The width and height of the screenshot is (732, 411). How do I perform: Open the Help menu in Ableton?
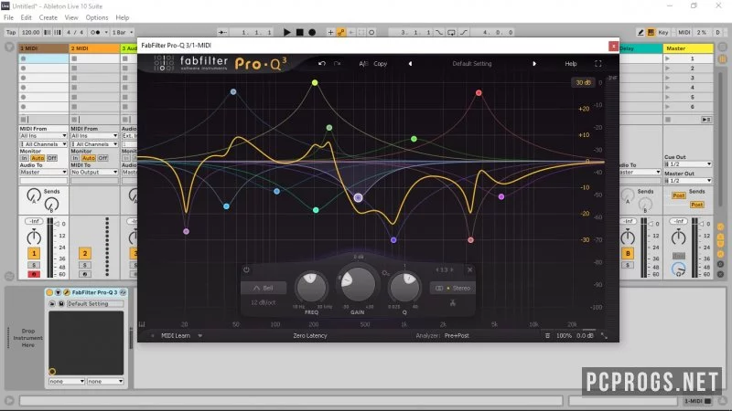(123, 17)
